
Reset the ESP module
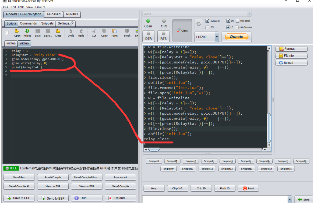click(x=248, y=188)
